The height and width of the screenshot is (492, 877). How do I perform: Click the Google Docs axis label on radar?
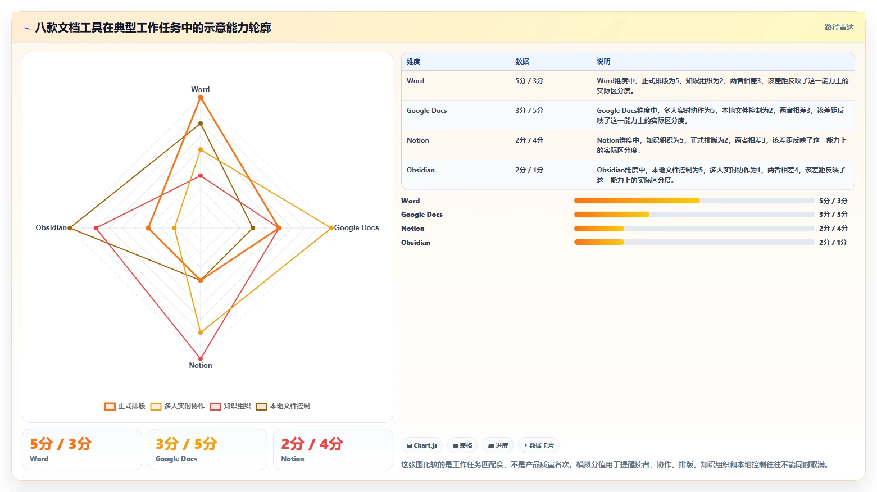coord(356,227)
